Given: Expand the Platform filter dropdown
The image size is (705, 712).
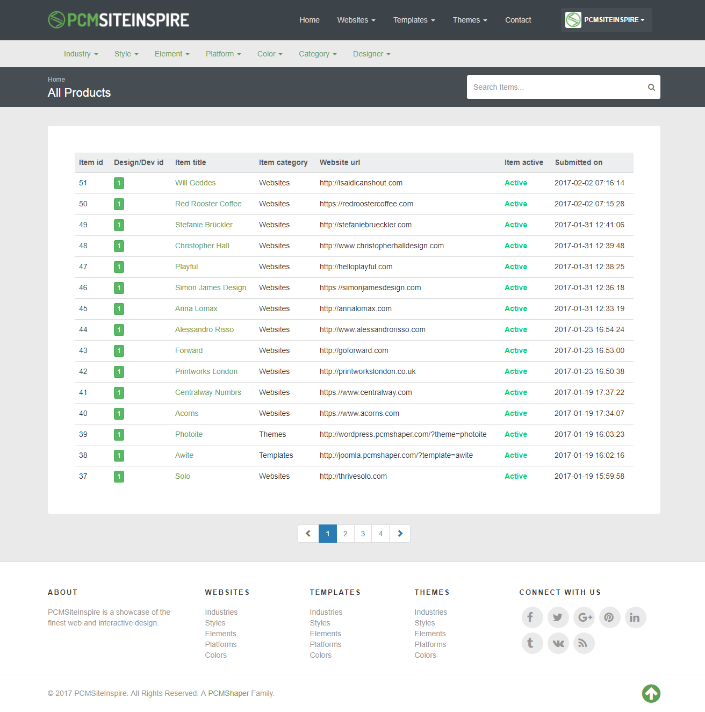Looking at the screenshot, I should click(224, 54).
